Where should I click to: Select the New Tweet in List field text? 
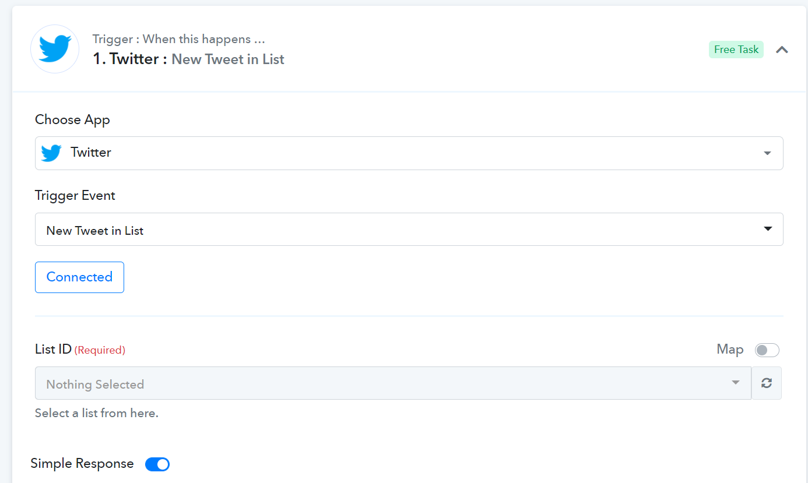click(95, 231)
